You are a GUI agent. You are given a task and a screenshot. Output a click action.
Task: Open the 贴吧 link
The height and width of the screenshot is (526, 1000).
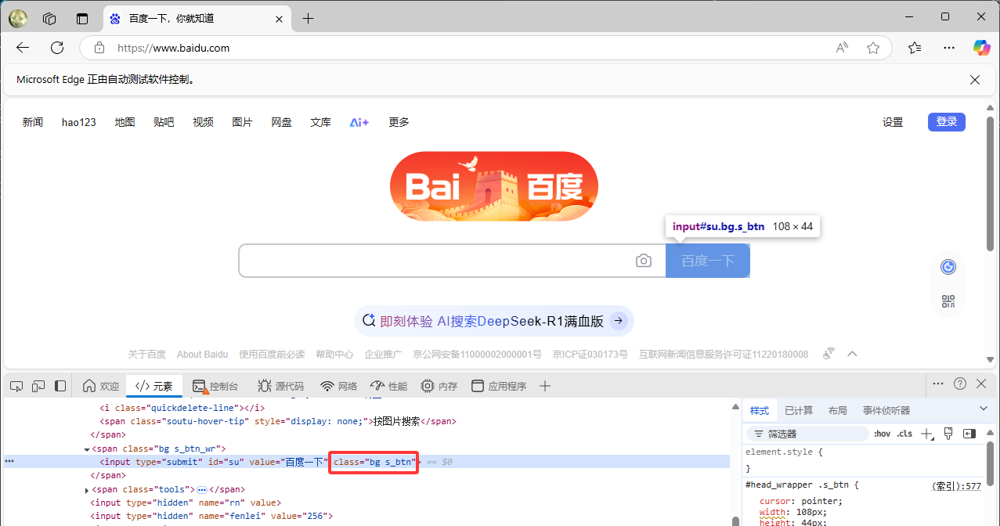click(x=164, y=122)
